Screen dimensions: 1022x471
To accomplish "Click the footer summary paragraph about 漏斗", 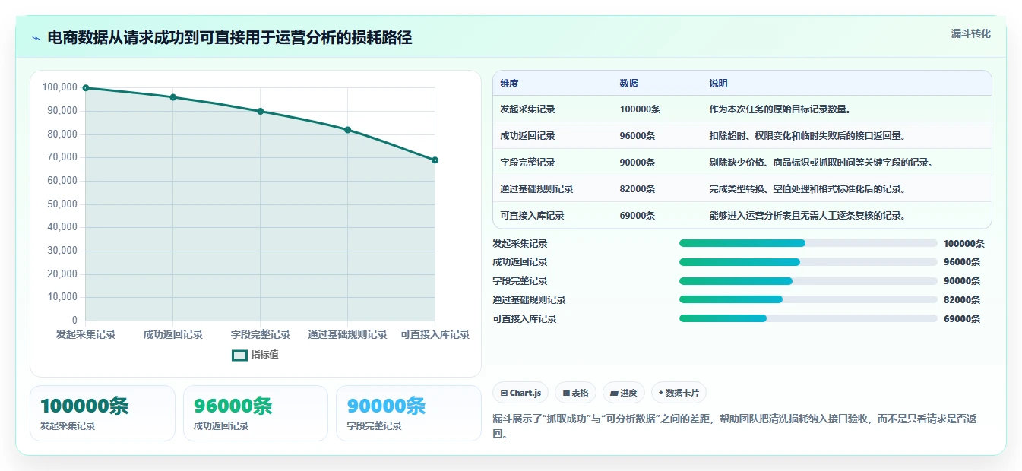I will [x=734, y=427].
